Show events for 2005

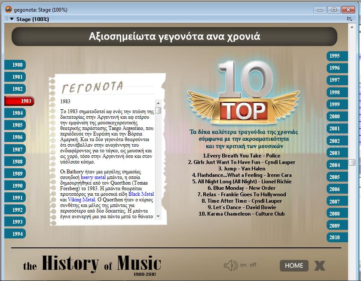point(337,177)
